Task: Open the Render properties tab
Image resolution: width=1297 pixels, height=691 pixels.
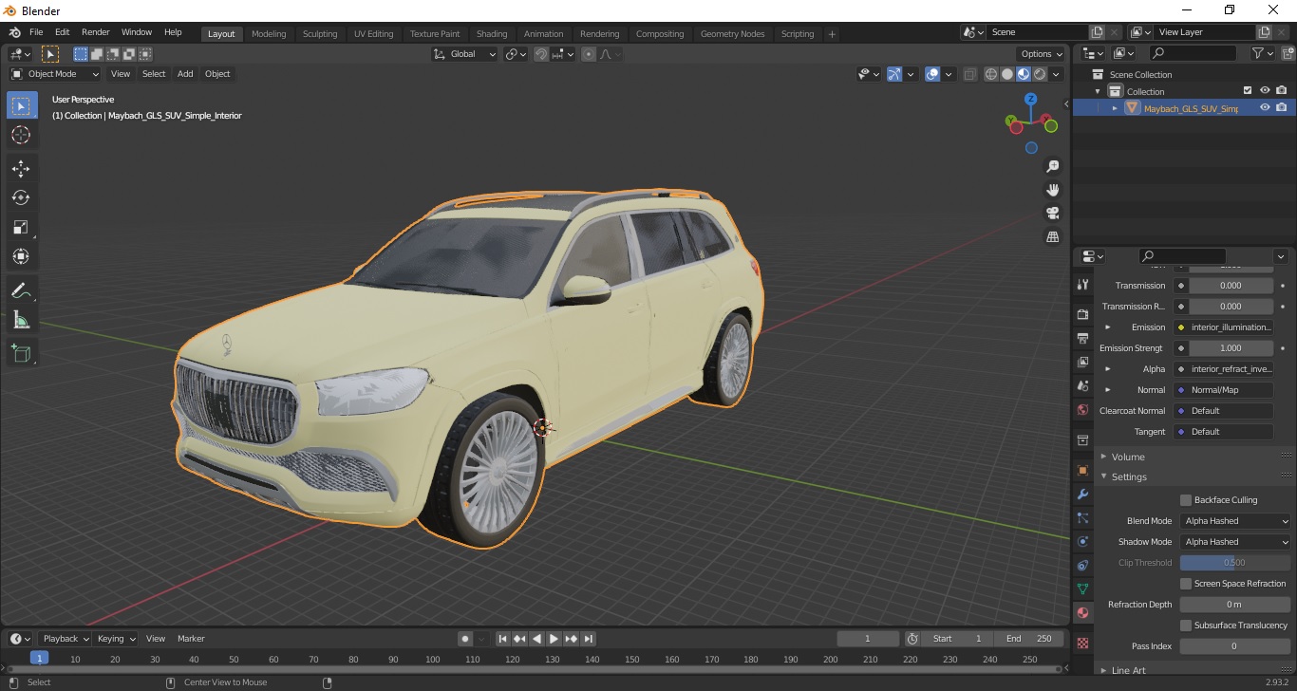Action: pos(1082,314)
